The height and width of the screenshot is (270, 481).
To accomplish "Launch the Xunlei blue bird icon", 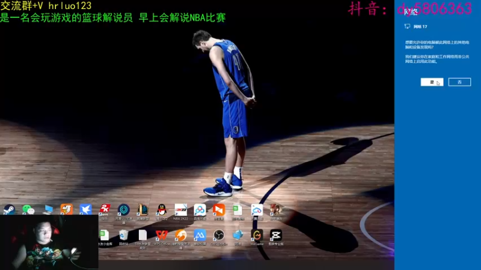I will pos(85,209).
